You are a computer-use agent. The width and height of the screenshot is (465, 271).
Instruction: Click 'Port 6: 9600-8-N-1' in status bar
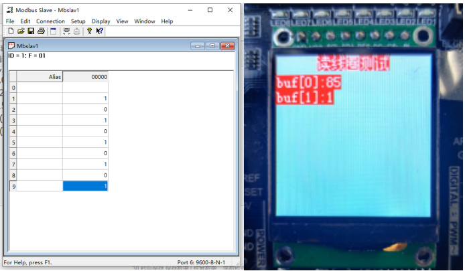point(201,262)
